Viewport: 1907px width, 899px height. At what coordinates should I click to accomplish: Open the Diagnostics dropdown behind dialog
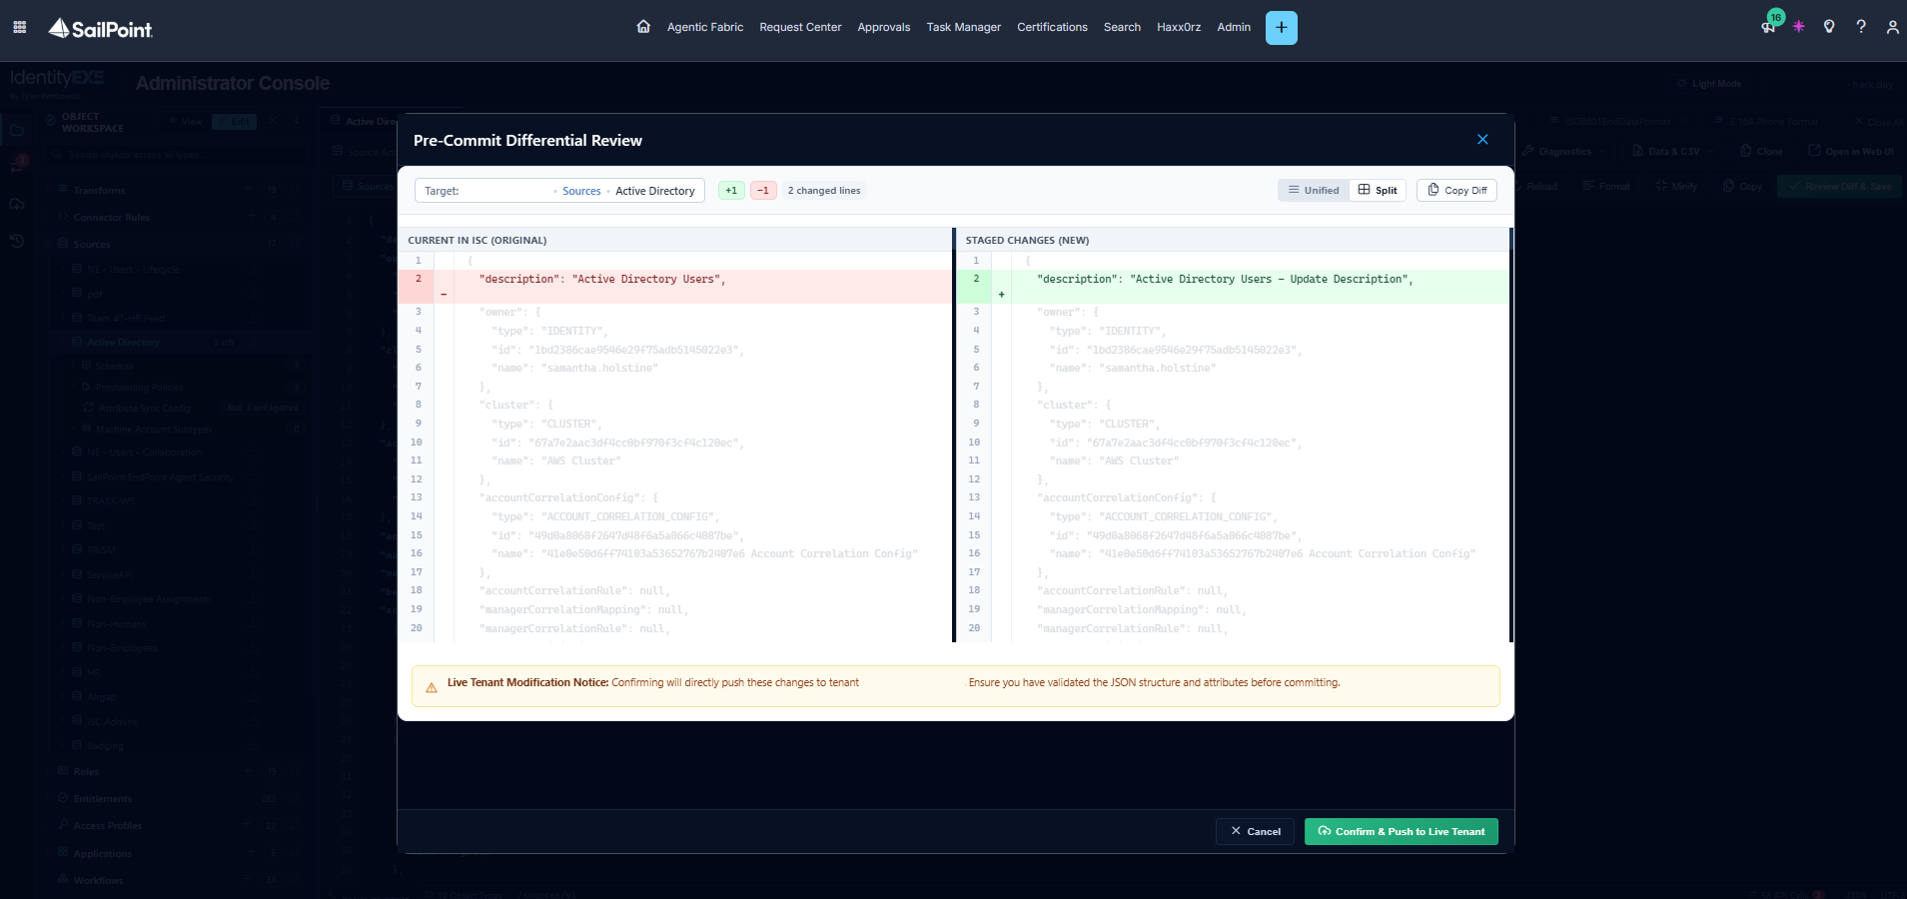pyautogui.click(x=1564, y=152)
